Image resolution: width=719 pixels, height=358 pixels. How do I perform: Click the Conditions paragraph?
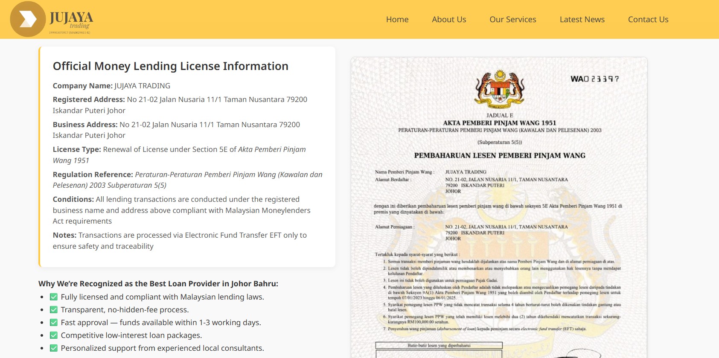(x=182, y=210)
